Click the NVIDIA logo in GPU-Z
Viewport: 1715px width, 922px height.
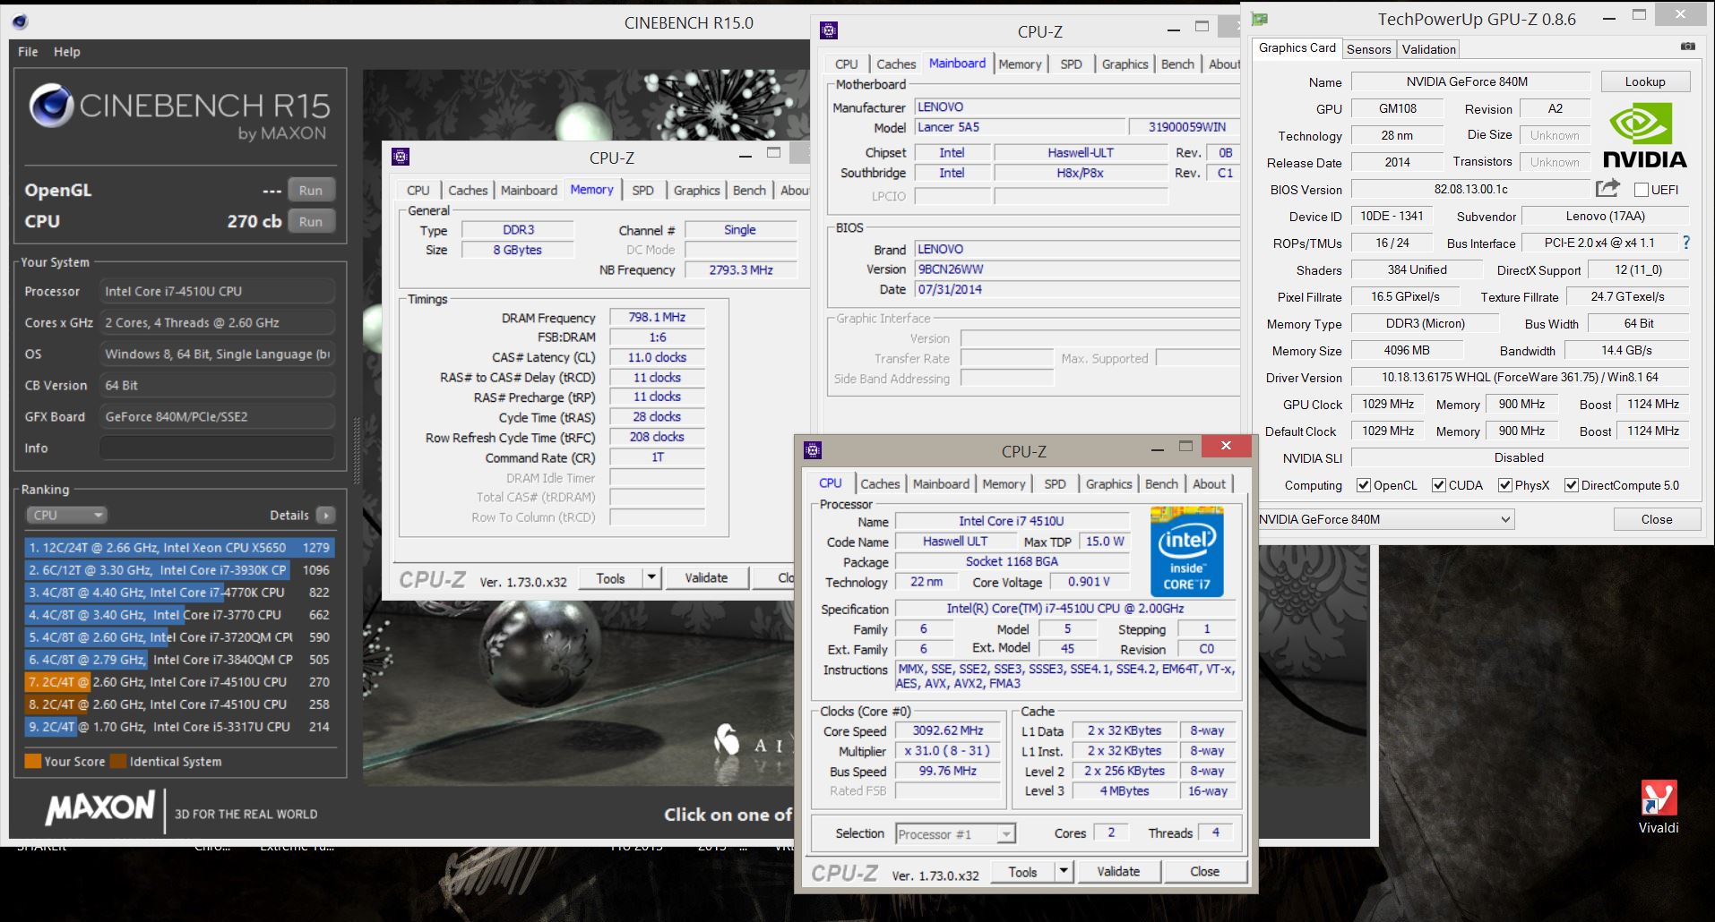1644,135
